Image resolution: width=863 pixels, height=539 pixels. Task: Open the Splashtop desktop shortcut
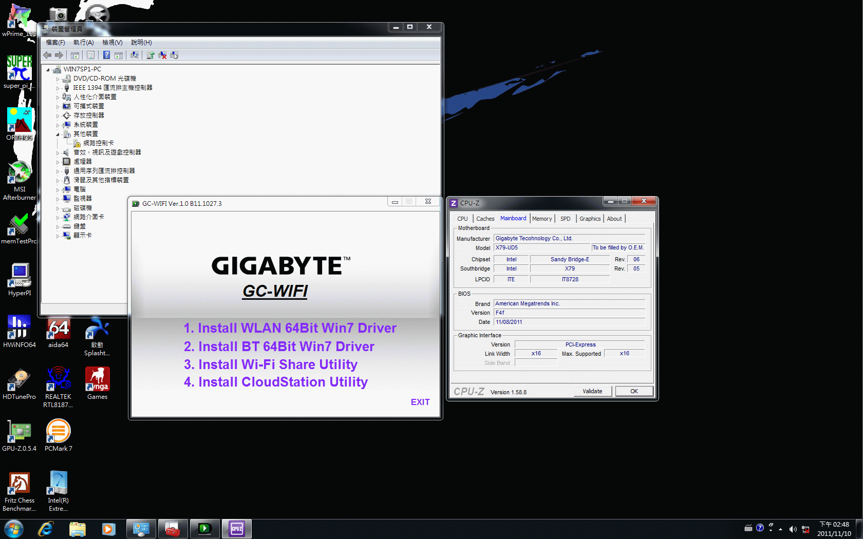97,336
